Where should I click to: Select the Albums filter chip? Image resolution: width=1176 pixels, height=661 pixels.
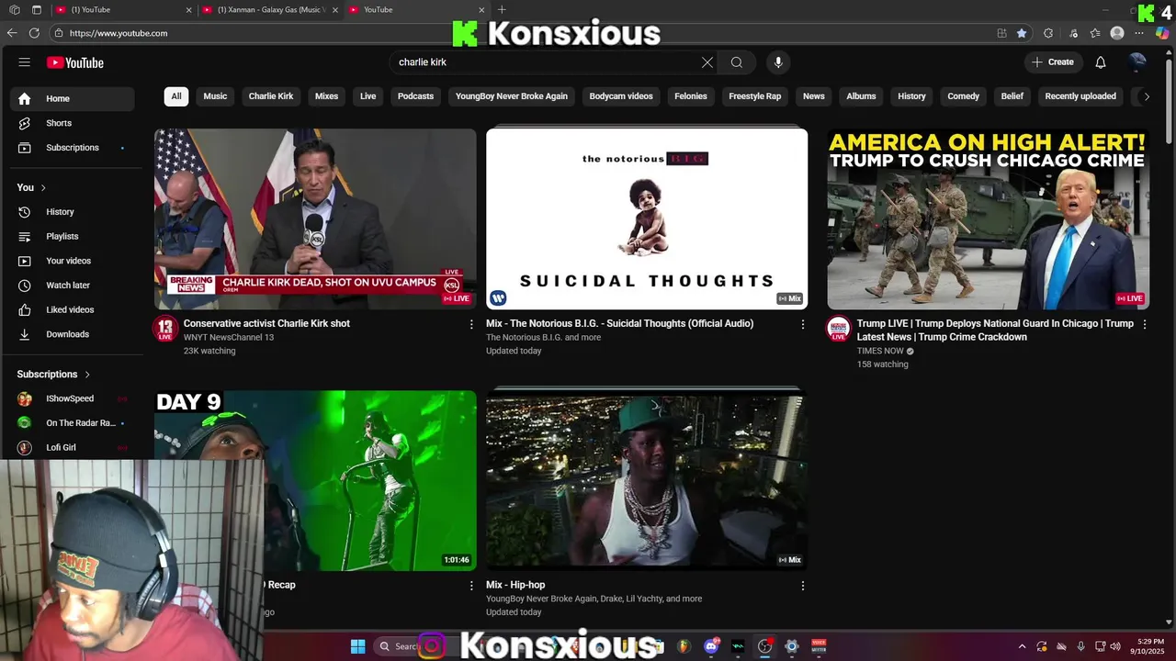[861, 96]
